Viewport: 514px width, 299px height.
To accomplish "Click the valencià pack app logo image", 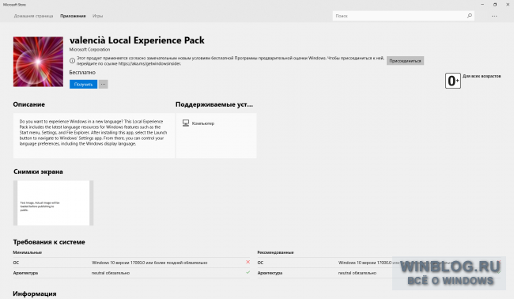I will click(39, 62).
